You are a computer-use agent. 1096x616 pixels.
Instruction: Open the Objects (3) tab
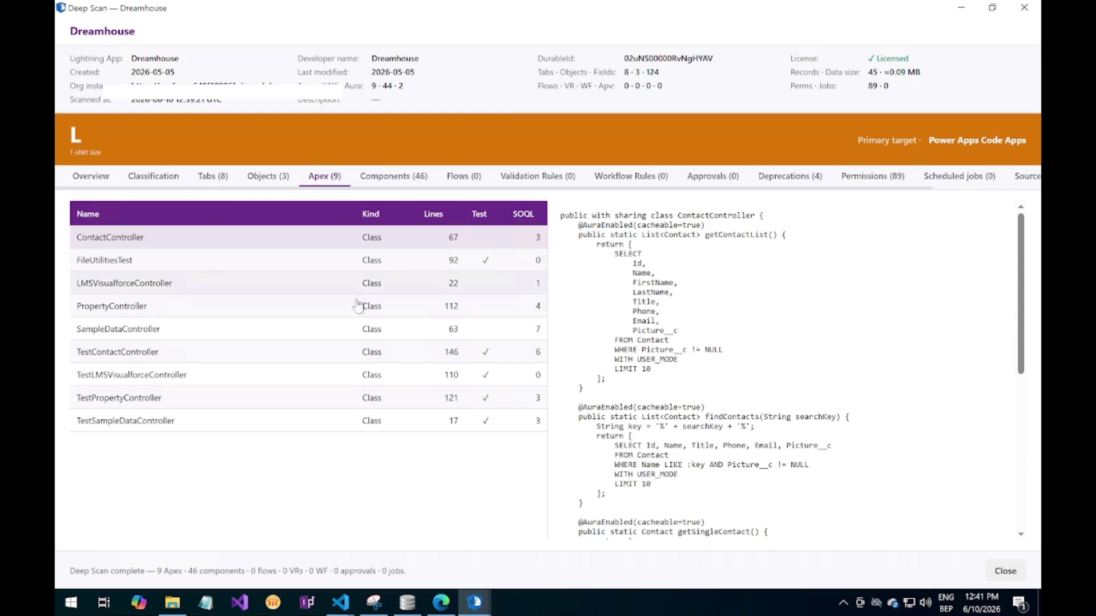pyautogui.click(x=268, y=176)
